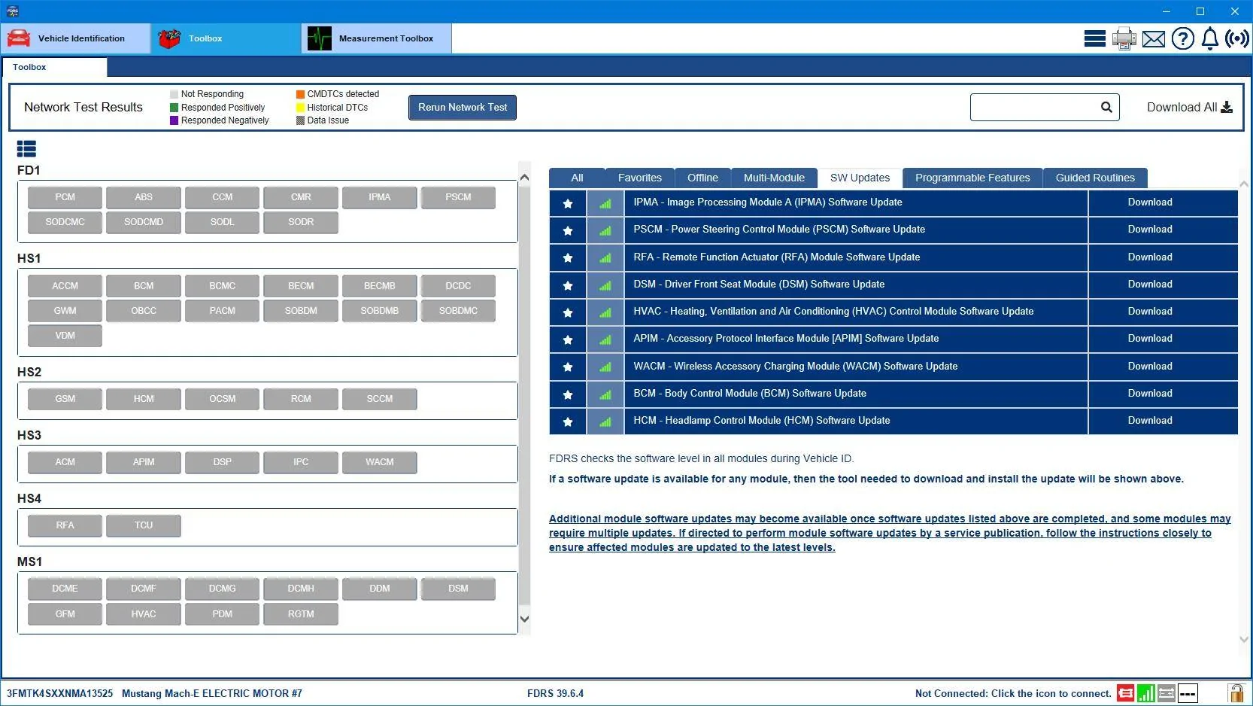The width and height of the screenshot is (1253, 706).
Task: Click Download All button
Action: pos(1190,107)
